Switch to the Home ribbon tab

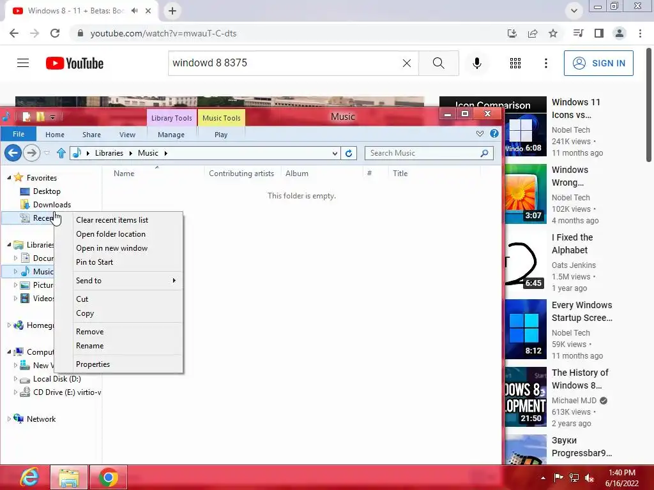coord(55,135)
